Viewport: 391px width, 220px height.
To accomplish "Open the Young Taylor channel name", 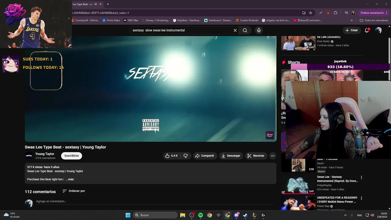I will coord(45,154).
